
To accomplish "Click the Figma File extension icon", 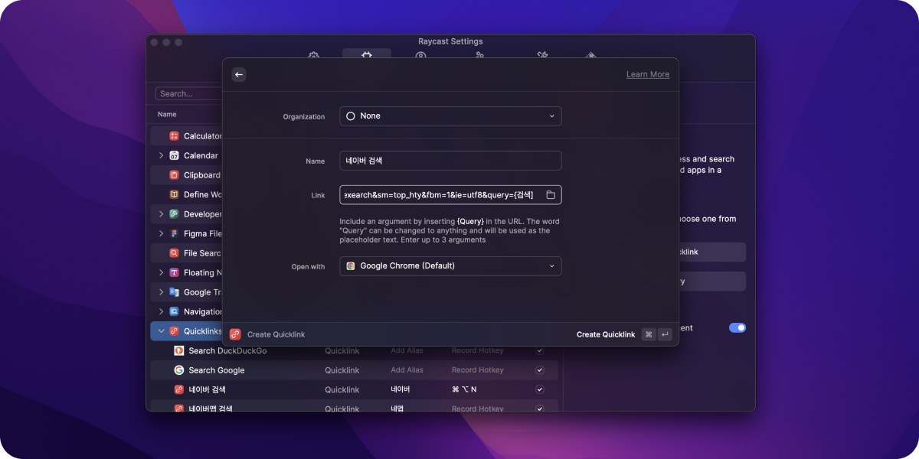I will [x=174, y=233].
